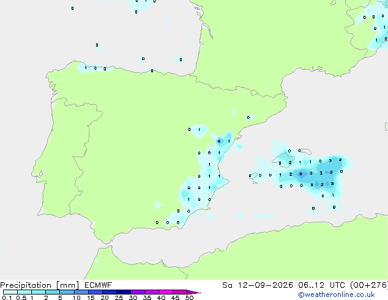
Task: Choose the dark navy 25 mm legend swatch
Action: tap(124, 292)
